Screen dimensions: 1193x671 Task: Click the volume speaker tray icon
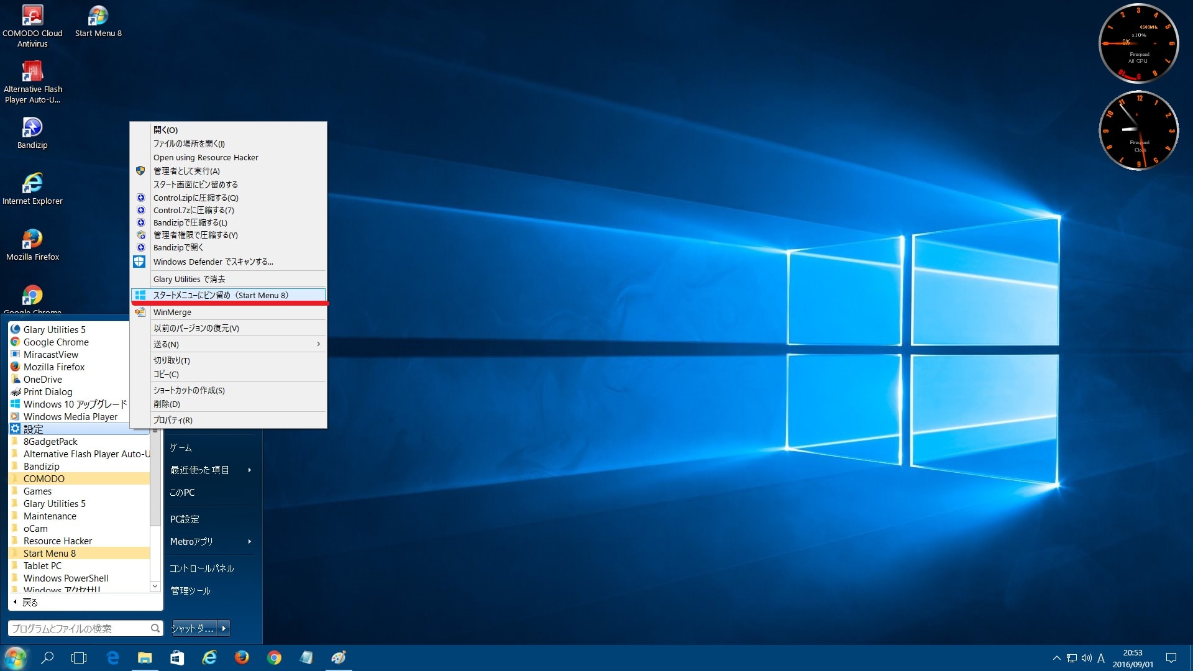(x=1086, y=658)
